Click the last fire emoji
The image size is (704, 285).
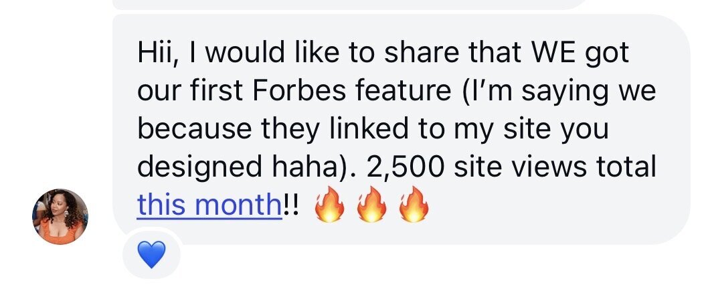(414, 207)
